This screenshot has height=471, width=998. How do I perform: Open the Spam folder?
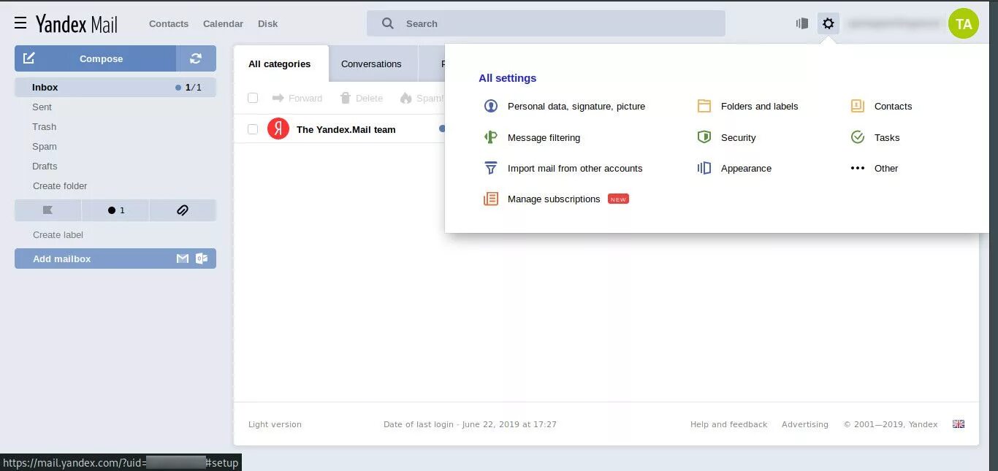point(44,146)
